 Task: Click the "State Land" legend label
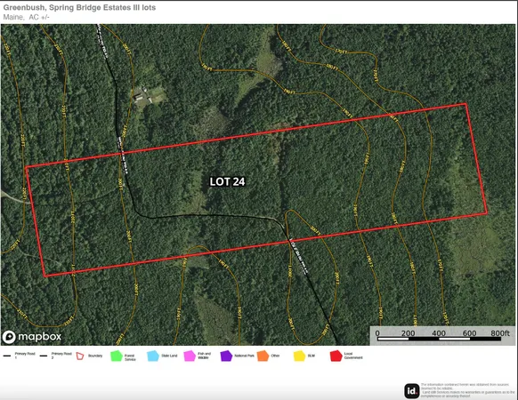click(x=169, y=356)
